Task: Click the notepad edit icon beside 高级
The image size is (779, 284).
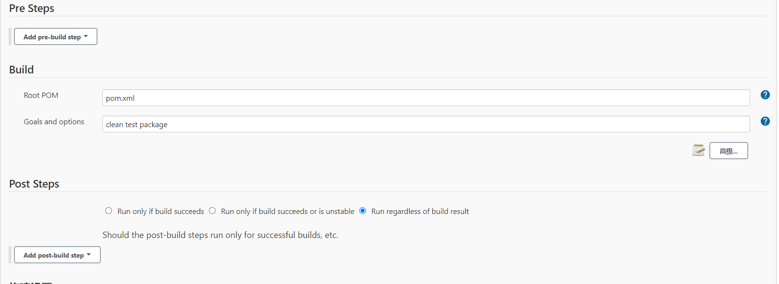Action: point(698,150)
